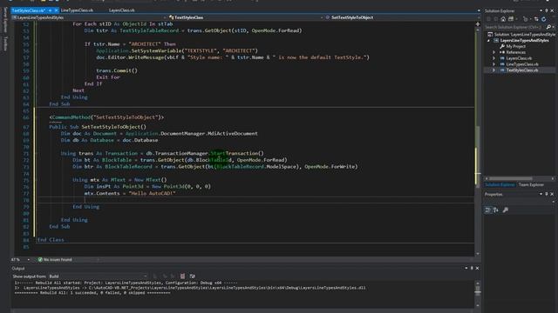Screen dimensions: 558x313
Task: Switch to the LineTypesClass.vb tab
Action: pos(77,10)
